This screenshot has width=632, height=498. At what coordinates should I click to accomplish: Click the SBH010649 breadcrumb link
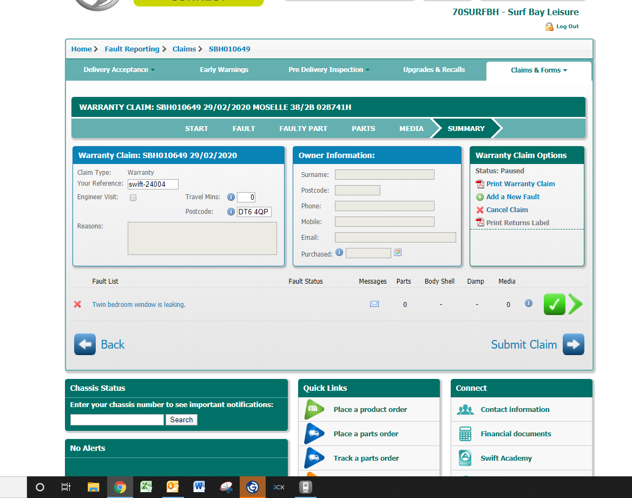(x=229, y=49)
